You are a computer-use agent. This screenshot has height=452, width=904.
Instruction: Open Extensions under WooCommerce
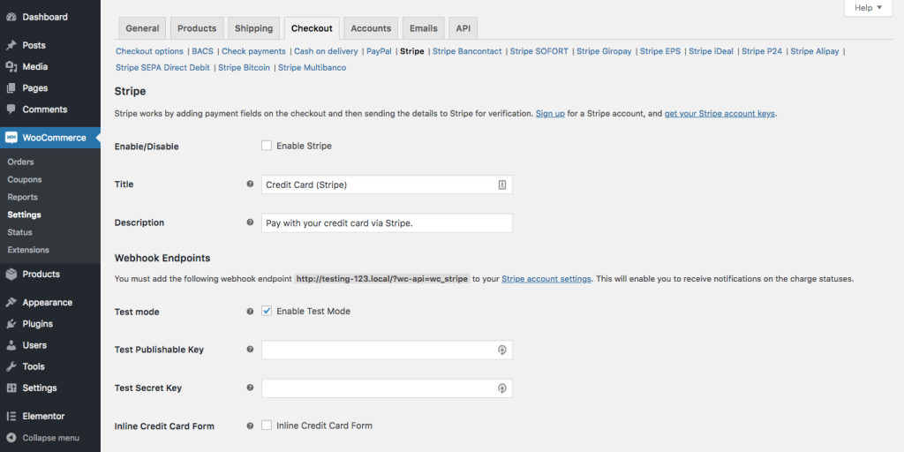click(28, 250)
